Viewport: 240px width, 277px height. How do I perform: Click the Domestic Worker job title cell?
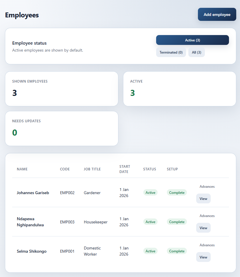92,251
